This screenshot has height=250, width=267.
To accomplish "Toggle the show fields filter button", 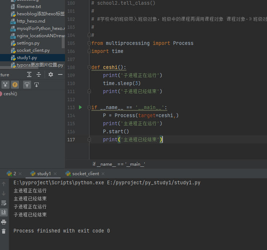I will point(15,85).
